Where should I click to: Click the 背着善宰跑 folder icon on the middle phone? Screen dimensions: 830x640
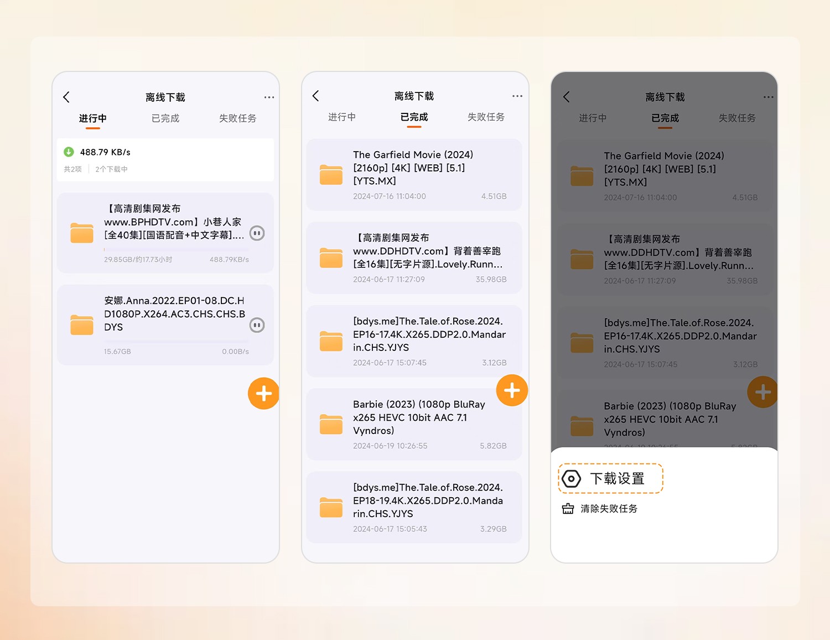point(331,257)
